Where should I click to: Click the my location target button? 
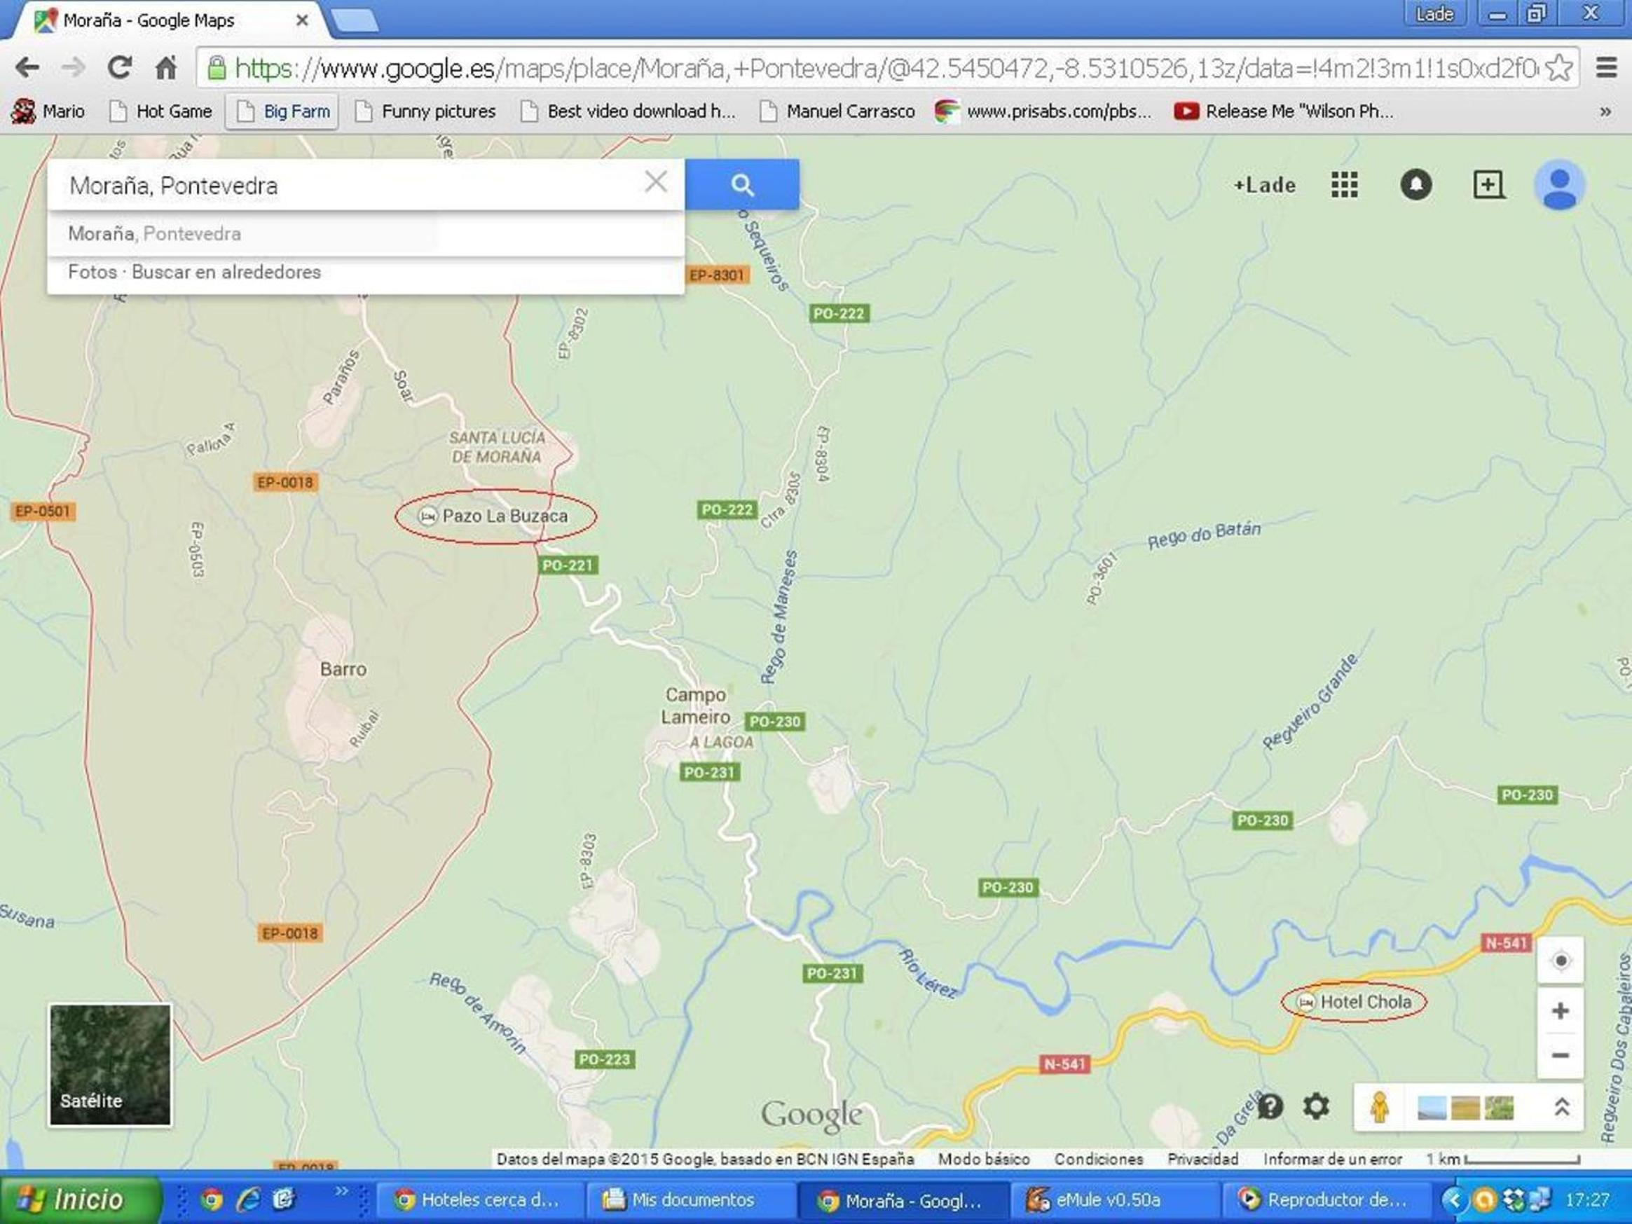(1561, 961)
